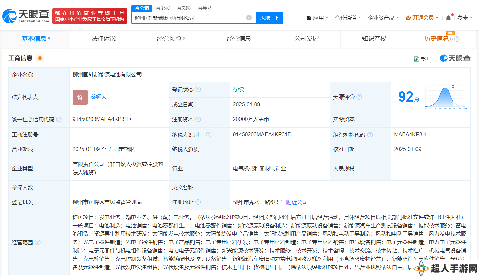Click the help icon next to 纳税人识别号

(209, 135)
